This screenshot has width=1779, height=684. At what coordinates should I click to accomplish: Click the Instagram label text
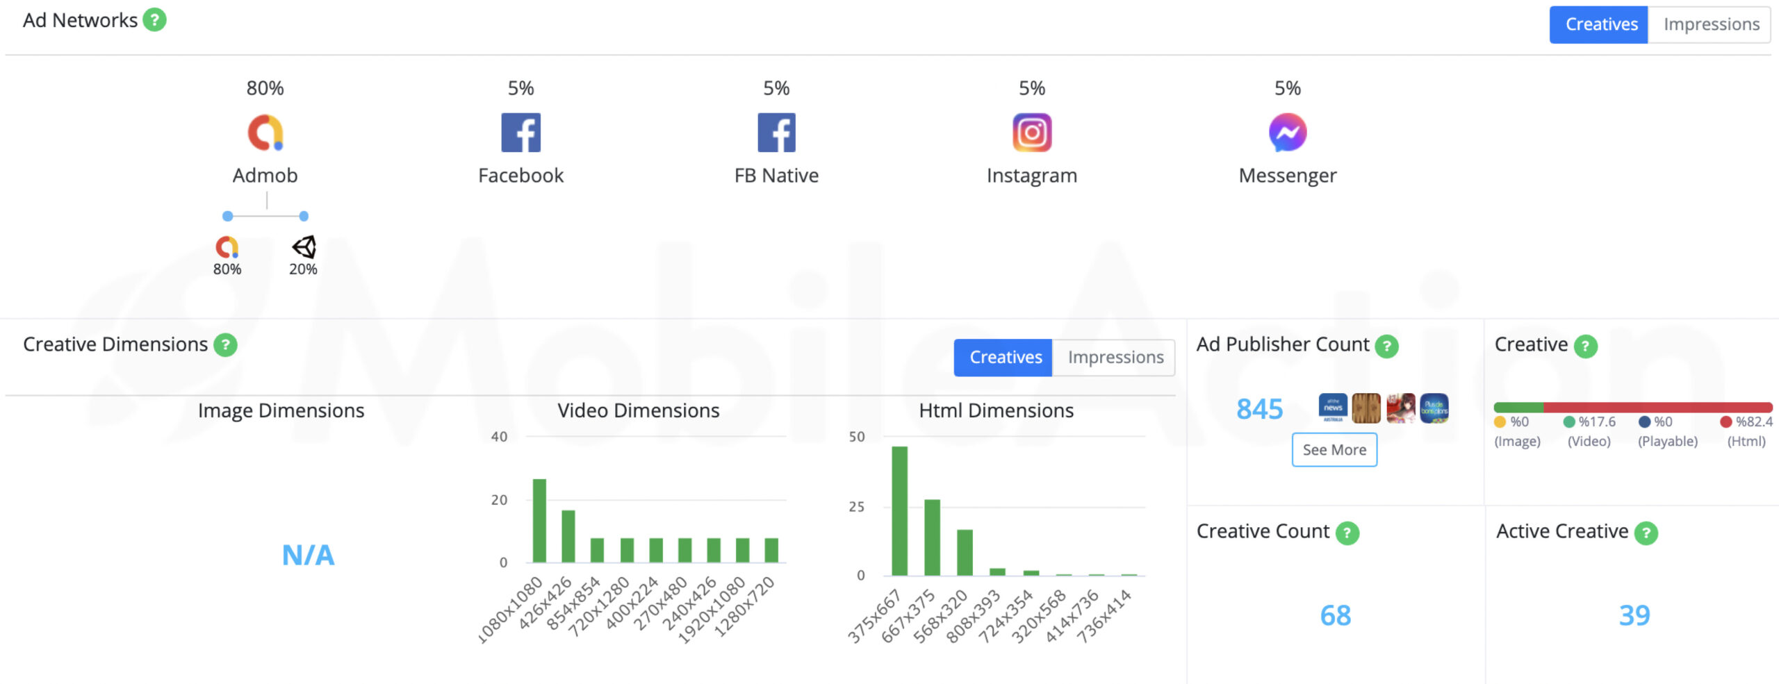coord(1032,176)
